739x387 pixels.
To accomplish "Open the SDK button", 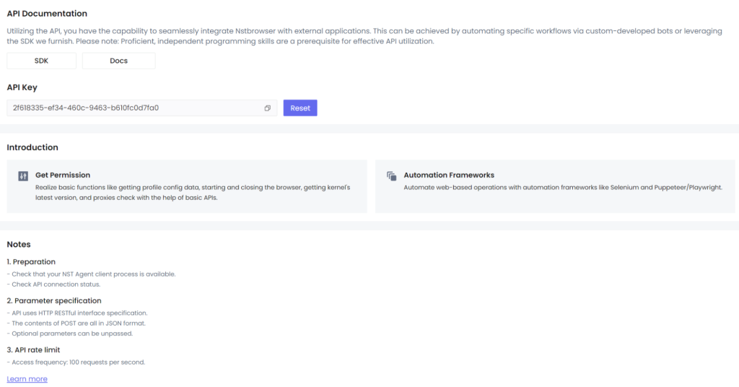I will [x=41, y=61].
